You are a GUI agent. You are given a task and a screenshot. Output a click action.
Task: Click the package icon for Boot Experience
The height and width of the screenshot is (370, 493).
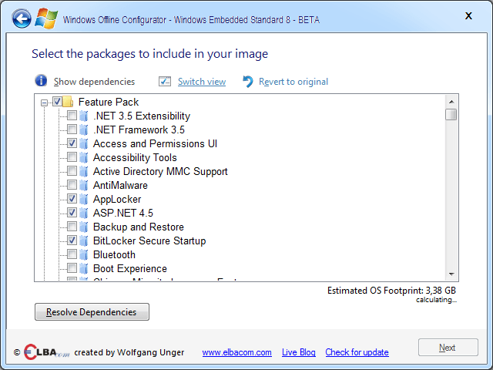[x=84, y=268]
